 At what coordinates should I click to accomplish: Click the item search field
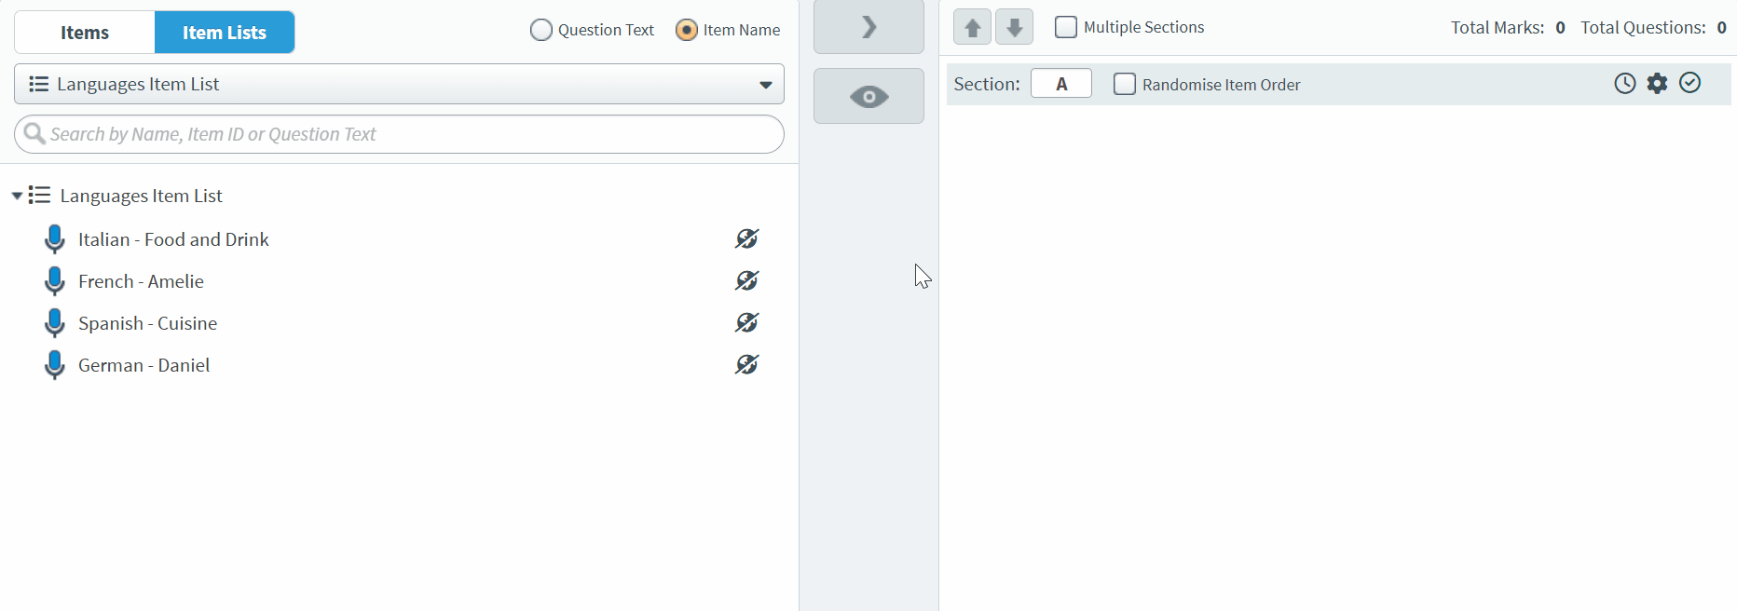[x=399, y=134]
